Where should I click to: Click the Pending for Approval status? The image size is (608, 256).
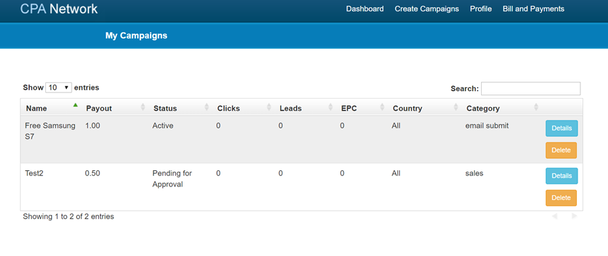[172, 179]
